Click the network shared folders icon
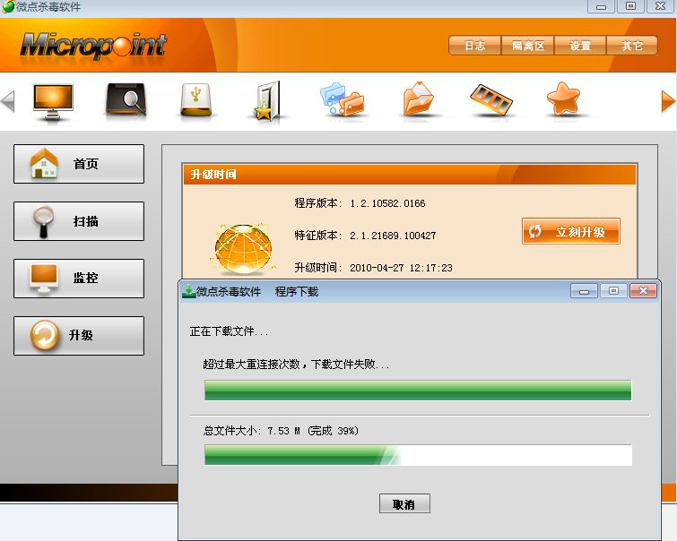Viewport: 677px width, 541px height. 343,99
